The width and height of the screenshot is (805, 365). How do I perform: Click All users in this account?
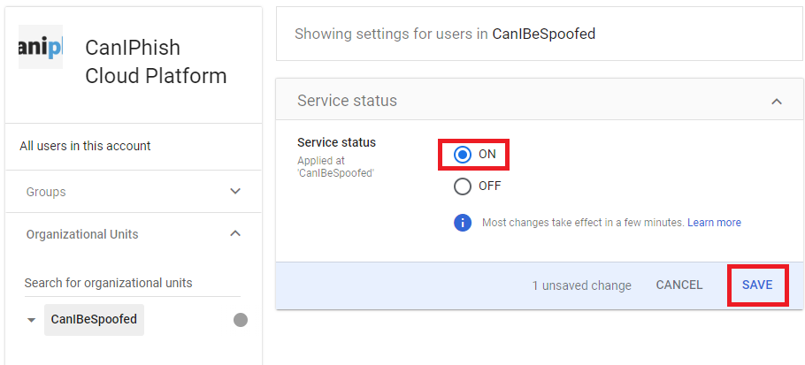(x=85, y=146)
